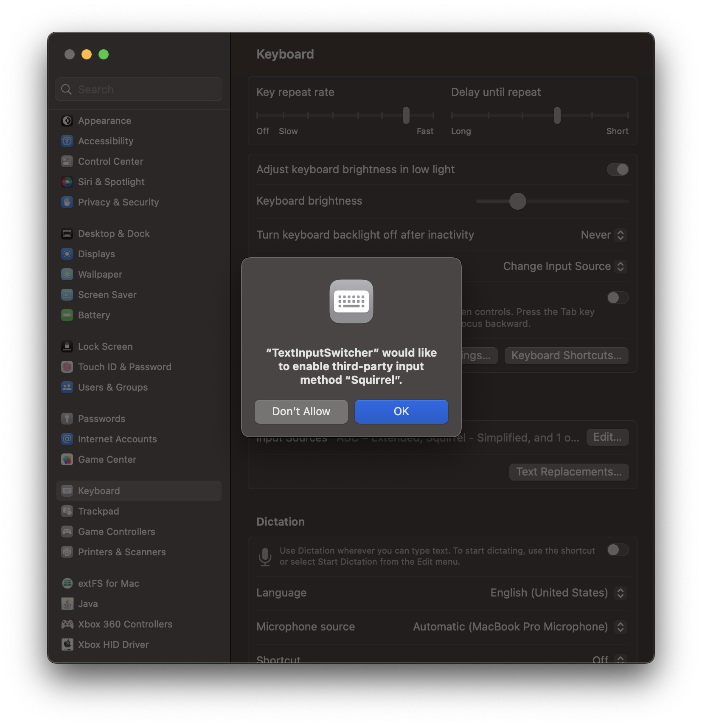Select the Screen Saver icon
The width and height of the screenshot is (702, 726).
tap(67, 295)
